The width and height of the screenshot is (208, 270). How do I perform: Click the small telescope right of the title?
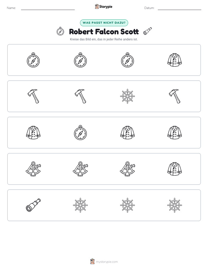(148, 31)
